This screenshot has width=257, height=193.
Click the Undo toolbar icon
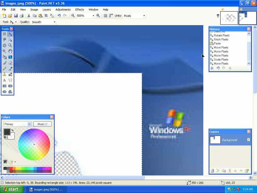[59, 16]
